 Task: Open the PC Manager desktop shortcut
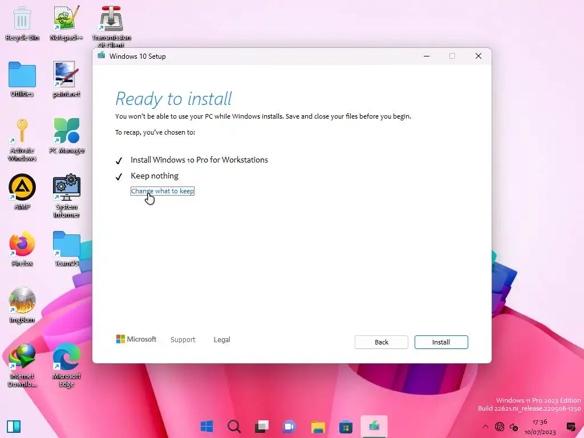[67, 136]
